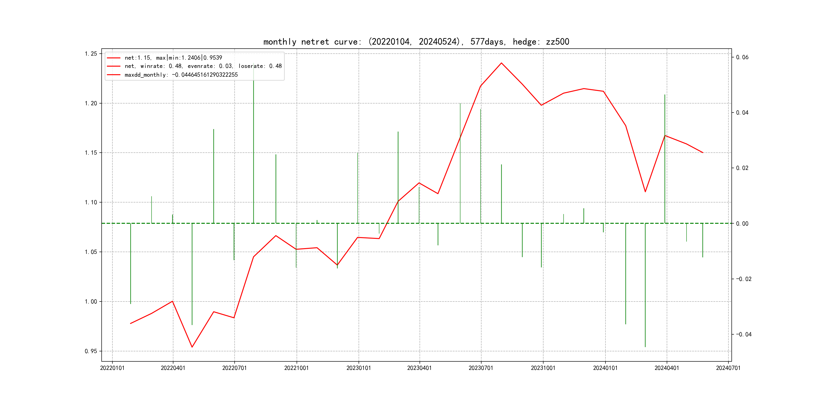The image size is (813, 406).
Task: Click the red curve's lowest trough point
Action: click(192, 347)
